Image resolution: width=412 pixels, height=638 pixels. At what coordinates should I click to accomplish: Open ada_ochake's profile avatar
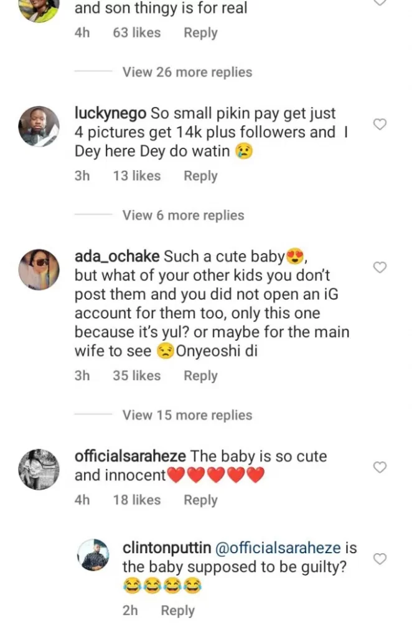point(39,270)
